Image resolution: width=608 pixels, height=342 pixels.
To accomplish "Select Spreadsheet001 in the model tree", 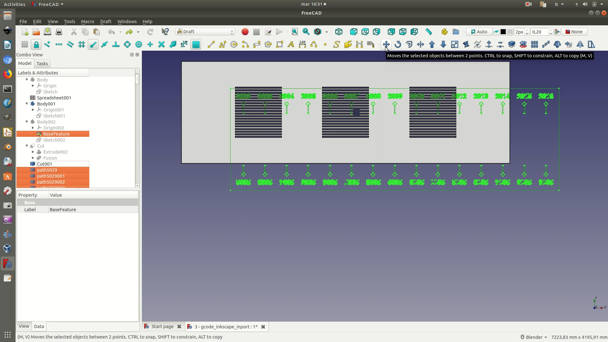I will pos(54,98).
